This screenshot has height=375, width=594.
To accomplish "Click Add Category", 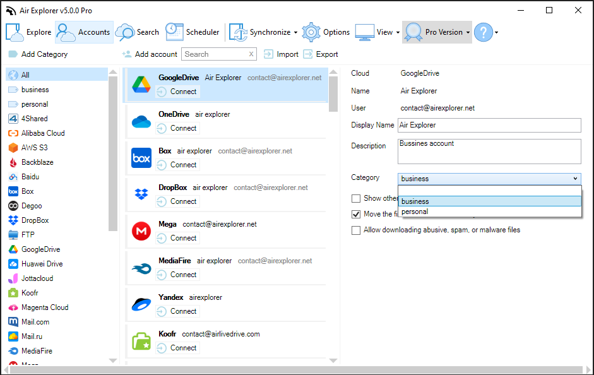I will [38, 54].
